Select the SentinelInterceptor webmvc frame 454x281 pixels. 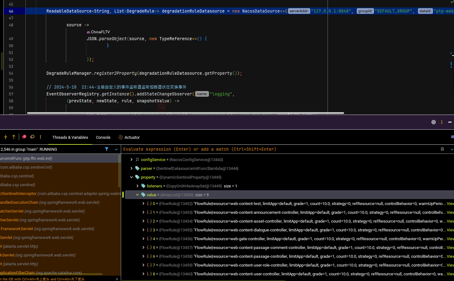click(x=60, y=194)
